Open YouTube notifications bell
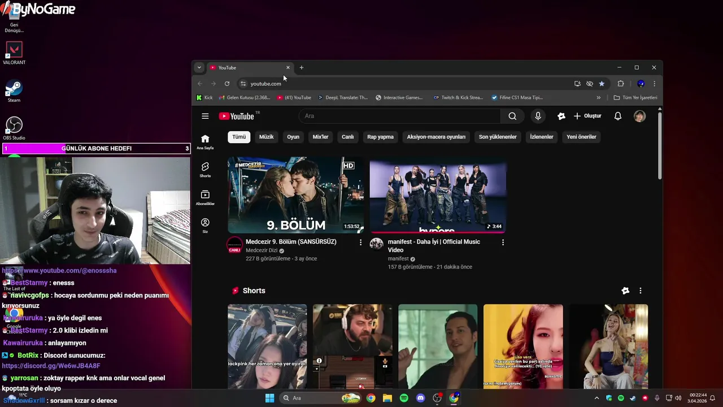The height and width of the screenshot is (407, 723). (x=618, y=116)
